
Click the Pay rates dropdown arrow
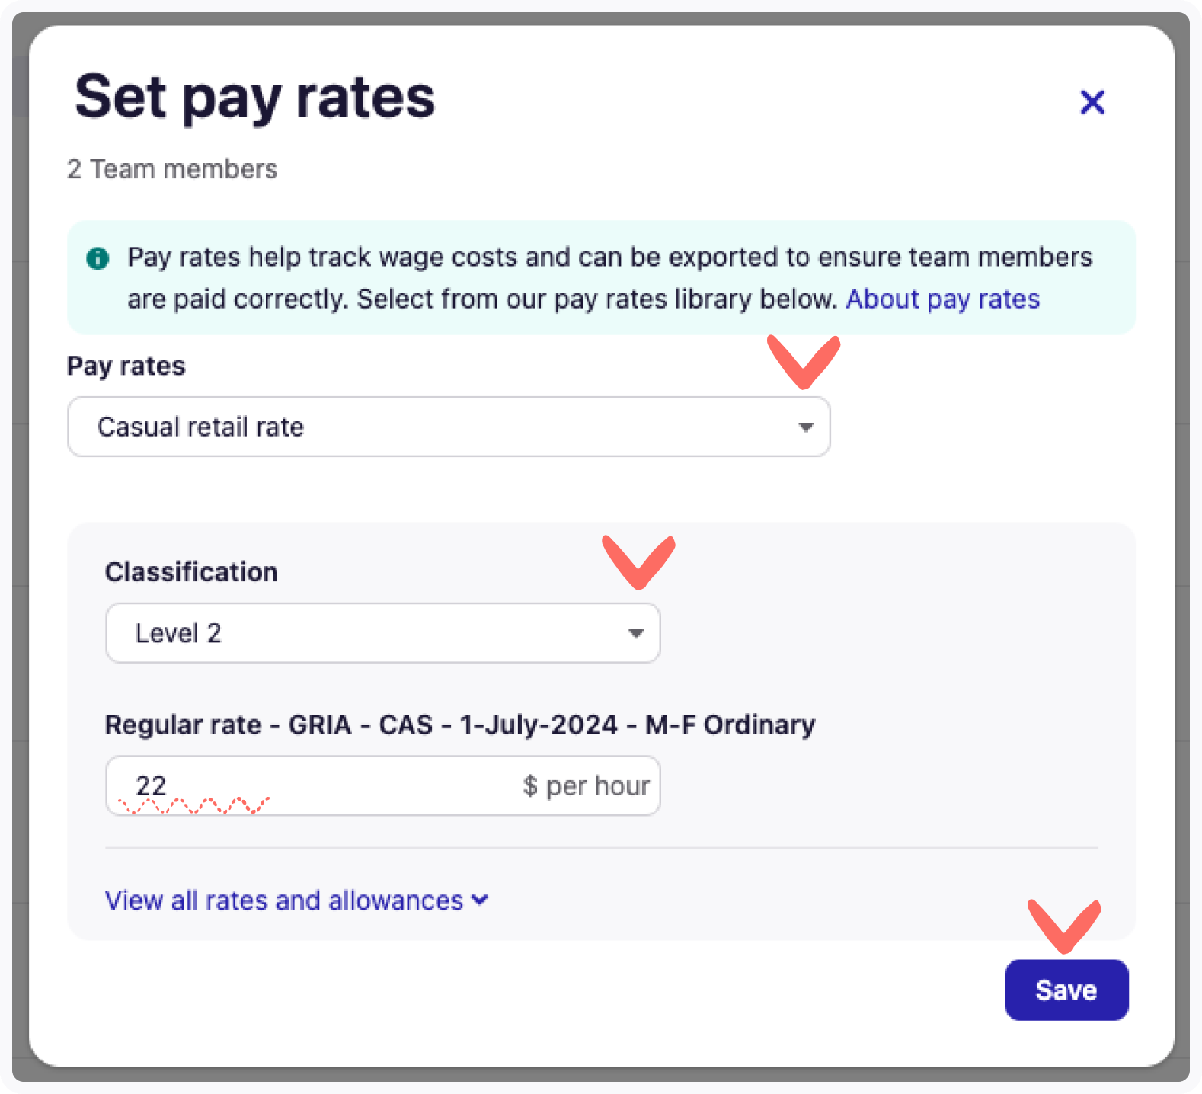[805, 427]
